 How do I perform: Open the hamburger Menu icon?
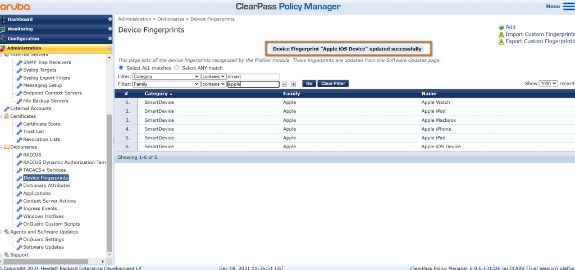pyautogui.click(x=568, y=6)
